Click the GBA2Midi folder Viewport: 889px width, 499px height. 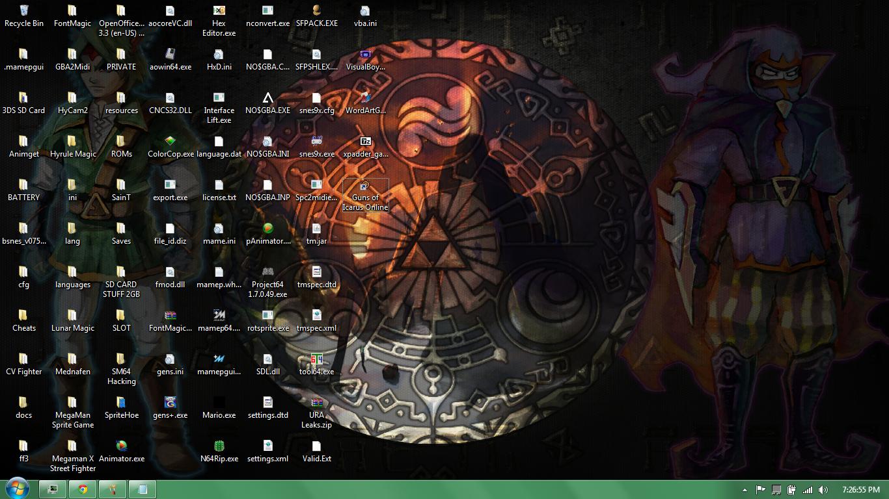point(72,60)
